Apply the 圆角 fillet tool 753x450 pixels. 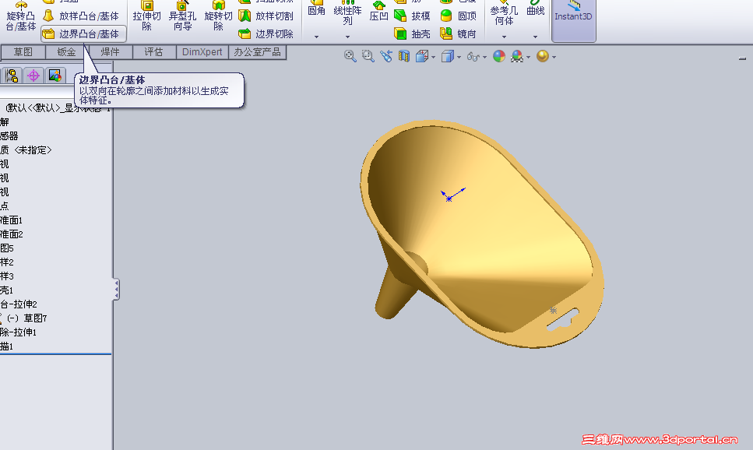tap(316, 9)
